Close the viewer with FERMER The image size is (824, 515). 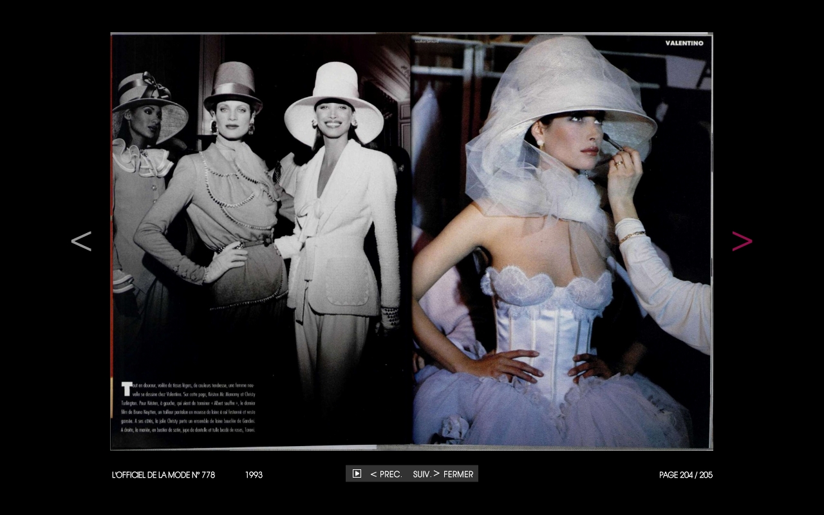tap(458, 474)
